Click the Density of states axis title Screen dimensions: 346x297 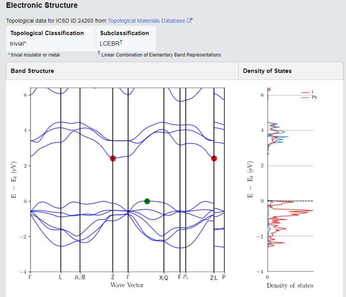(x=290, y=285)
